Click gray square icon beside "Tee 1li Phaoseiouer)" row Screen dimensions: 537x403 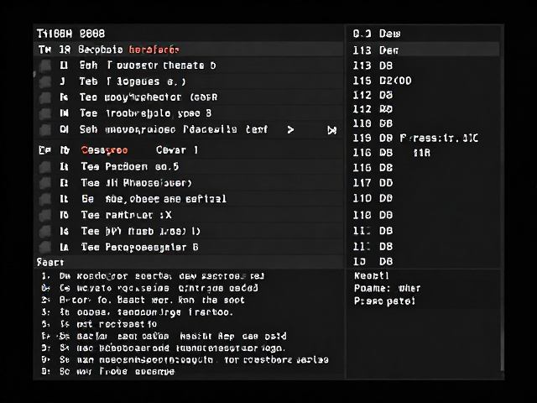pyautogui.click(x=44, y=183)
